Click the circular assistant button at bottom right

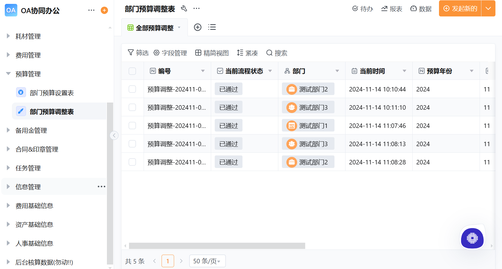[x=472, y=239]
